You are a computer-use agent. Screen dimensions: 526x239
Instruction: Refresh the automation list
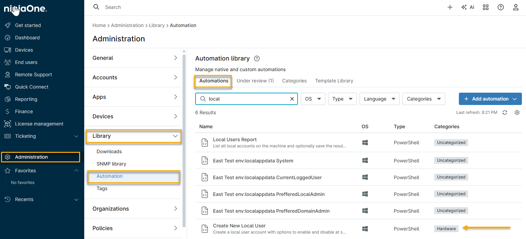pyautogui.click(x=505, y=112)
